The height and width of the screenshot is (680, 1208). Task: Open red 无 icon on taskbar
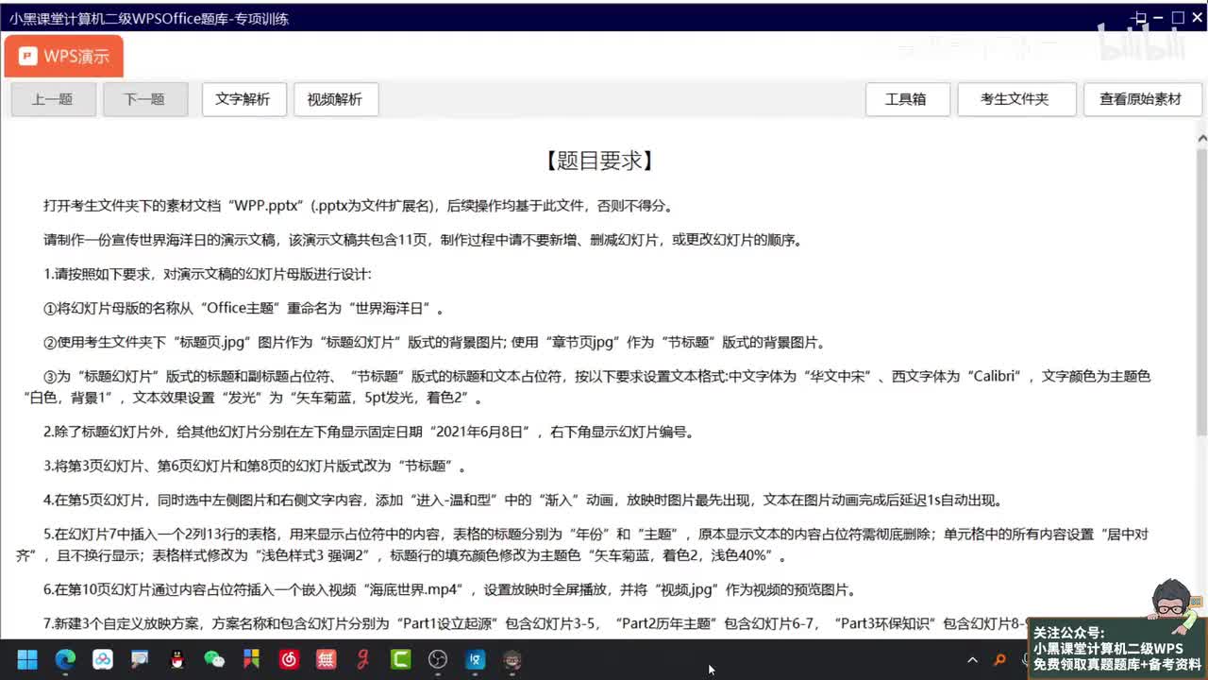(326, 659)
